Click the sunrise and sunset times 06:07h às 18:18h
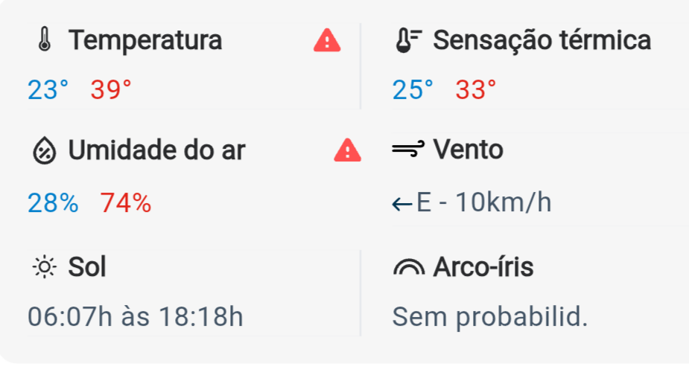The image size is (689, 375). tap(136, 317)
